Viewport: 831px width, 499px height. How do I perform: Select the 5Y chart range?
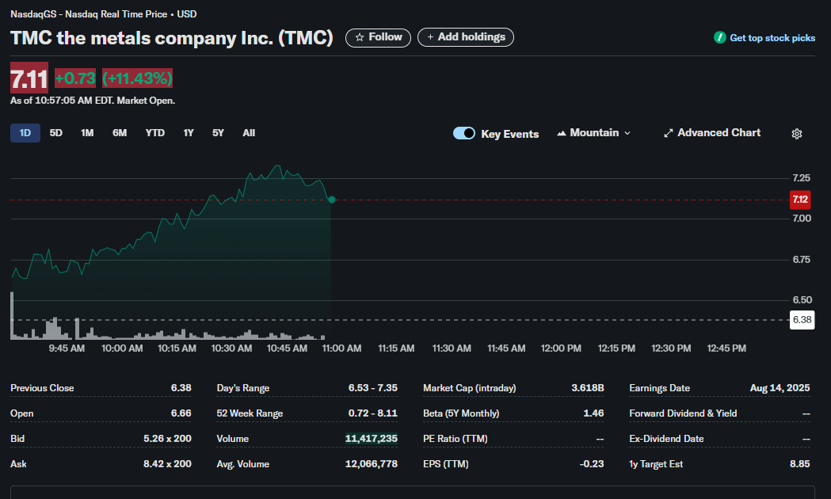(218, 133)
